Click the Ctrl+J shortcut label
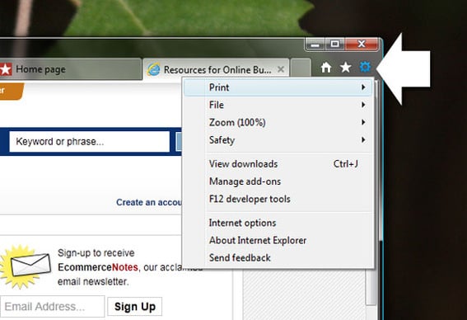 [345, 164]
